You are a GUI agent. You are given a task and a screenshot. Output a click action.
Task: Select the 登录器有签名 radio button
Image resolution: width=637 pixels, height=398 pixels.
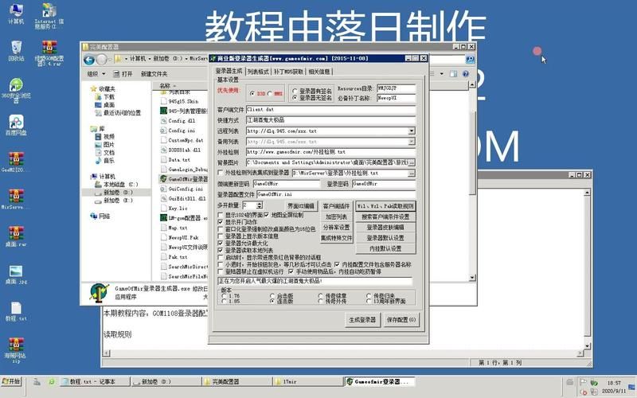pyautogui.click(x=295, y=91)
